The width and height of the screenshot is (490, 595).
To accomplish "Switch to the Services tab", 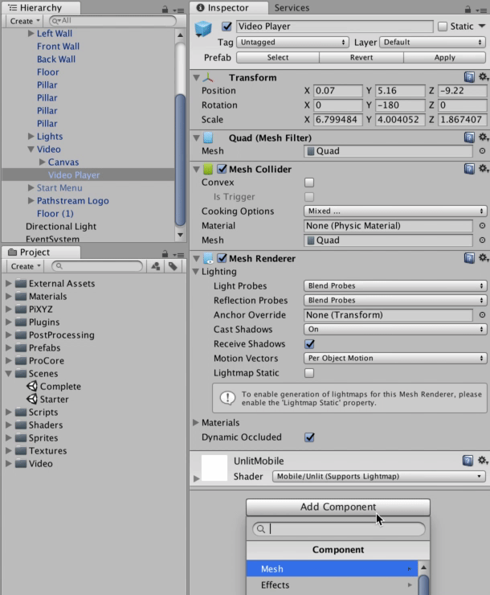I will [292, 8].
